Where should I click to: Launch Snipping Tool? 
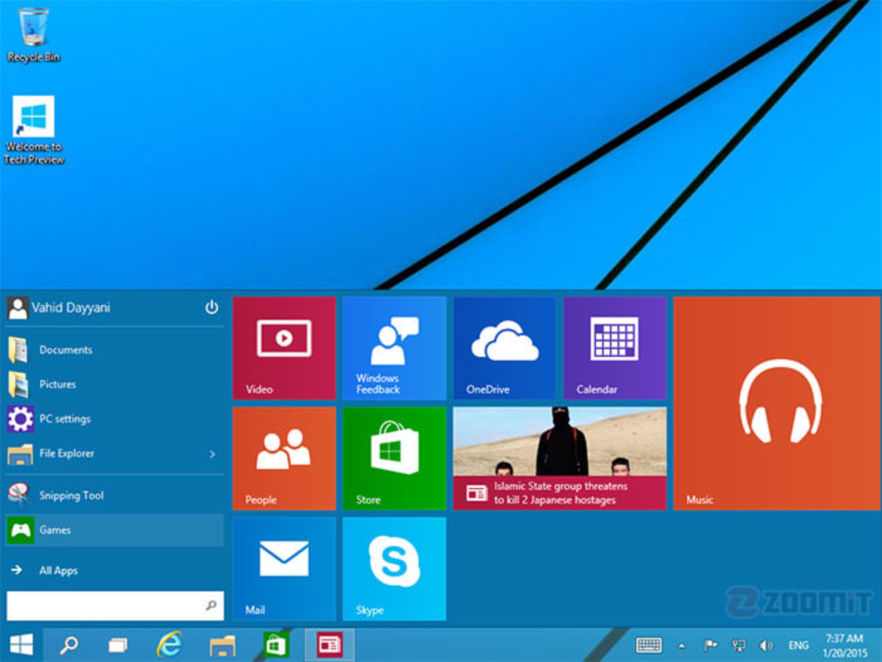point(115,495)
